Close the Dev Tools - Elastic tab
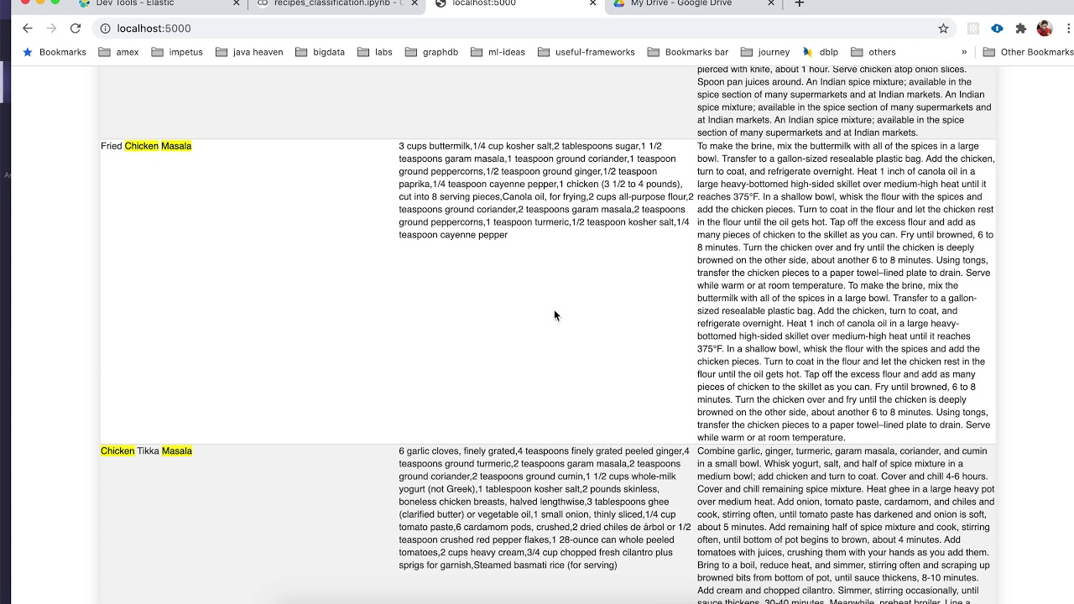The image size is (1074, 604). click(236, 3)
